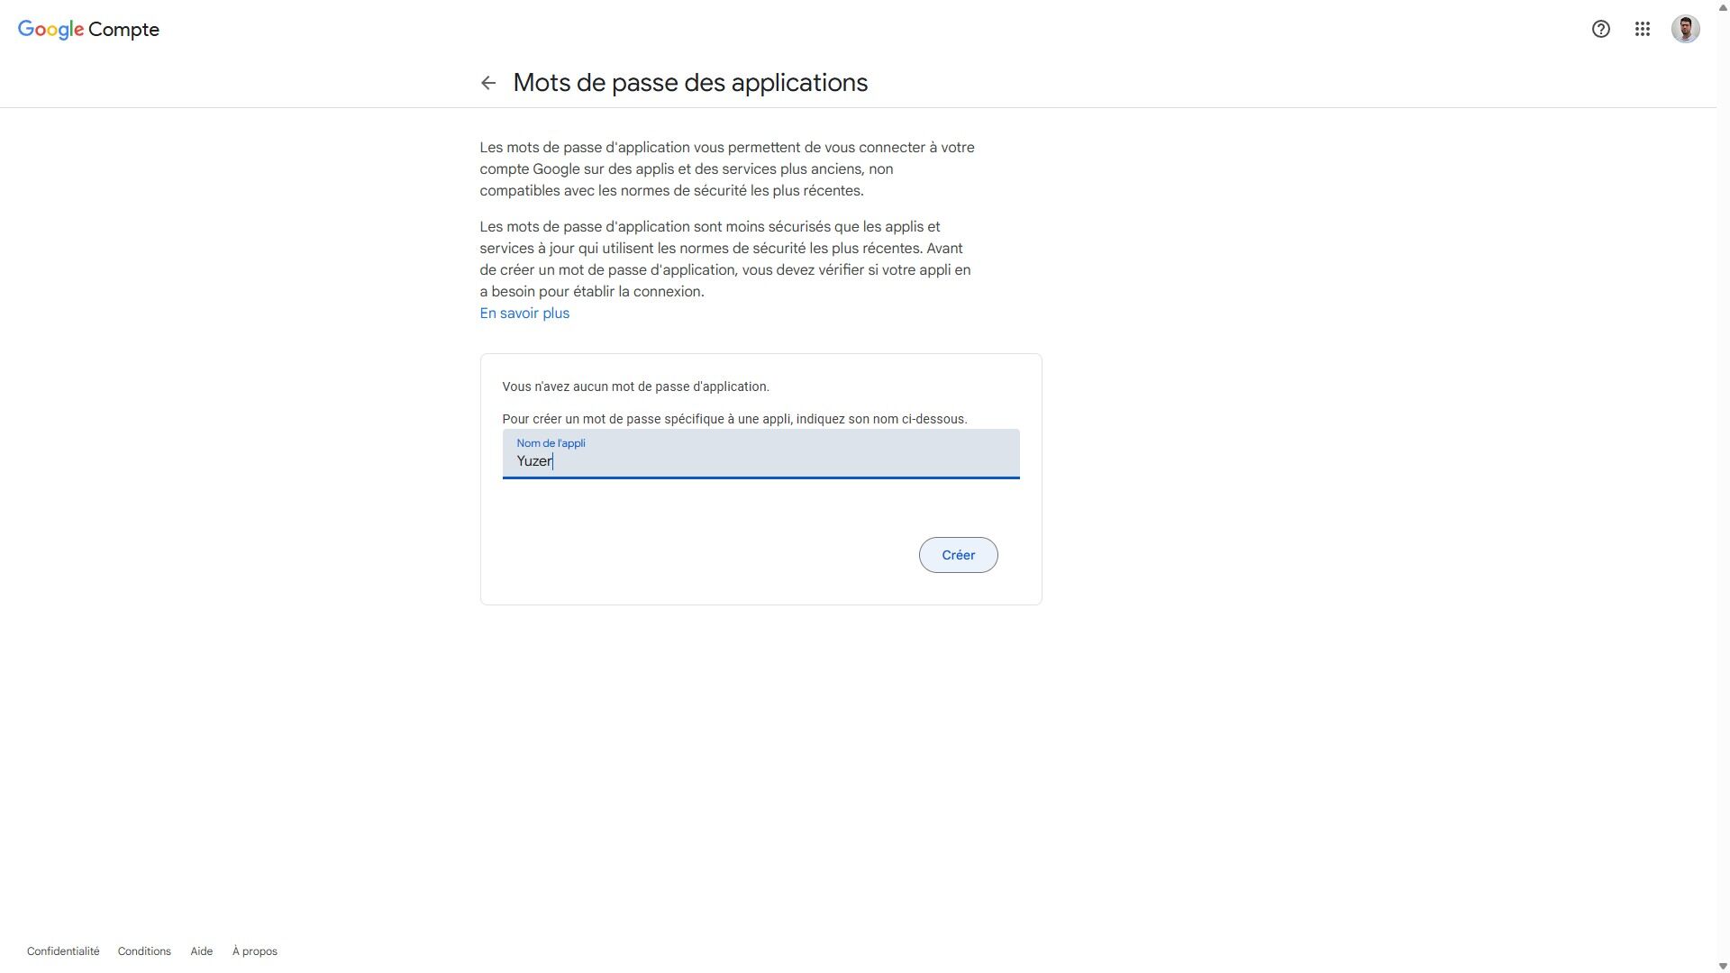Open the Conditions footer link

tap(144, 951)
